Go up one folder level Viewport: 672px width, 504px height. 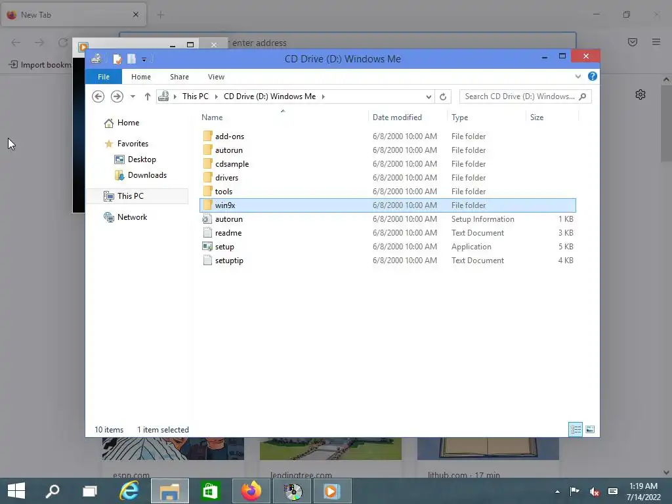pos(148,96)
